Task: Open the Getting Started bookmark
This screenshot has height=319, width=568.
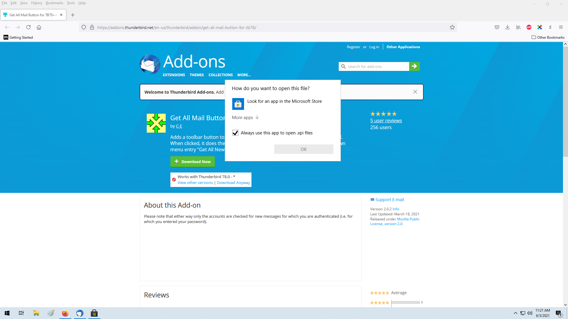Action: click(x=18, y=37)
